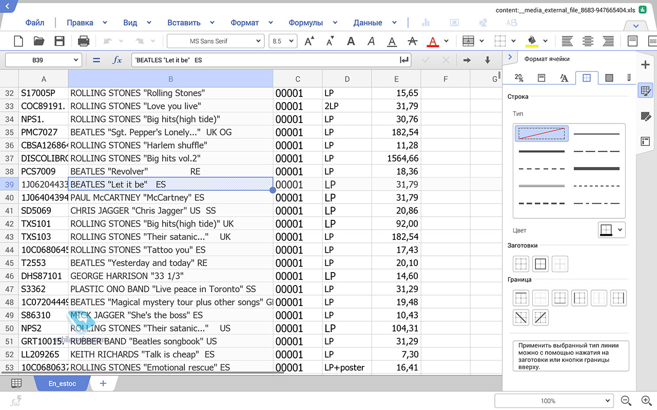Create a new document

[x=18, y=41]
